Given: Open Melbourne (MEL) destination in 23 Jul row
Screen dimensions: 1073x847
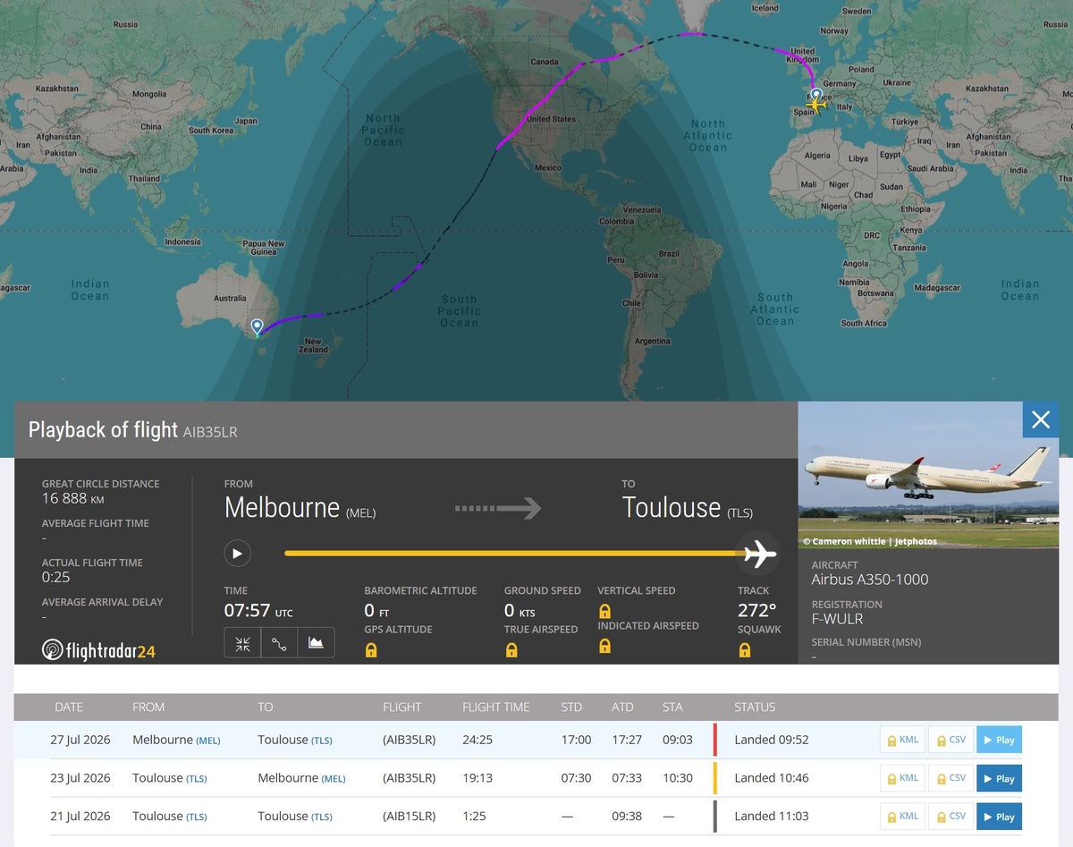Looking at the screenshot, I should pos(301,778).
